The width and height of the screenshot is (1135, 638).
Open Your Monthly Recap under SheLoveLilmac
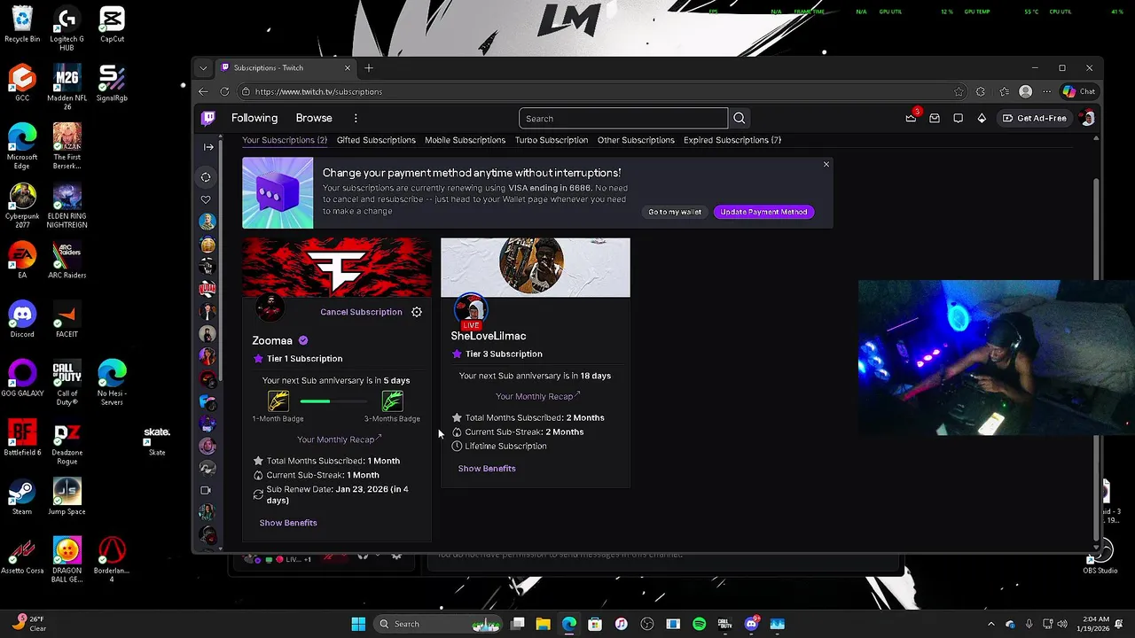(x=537, y=396)
